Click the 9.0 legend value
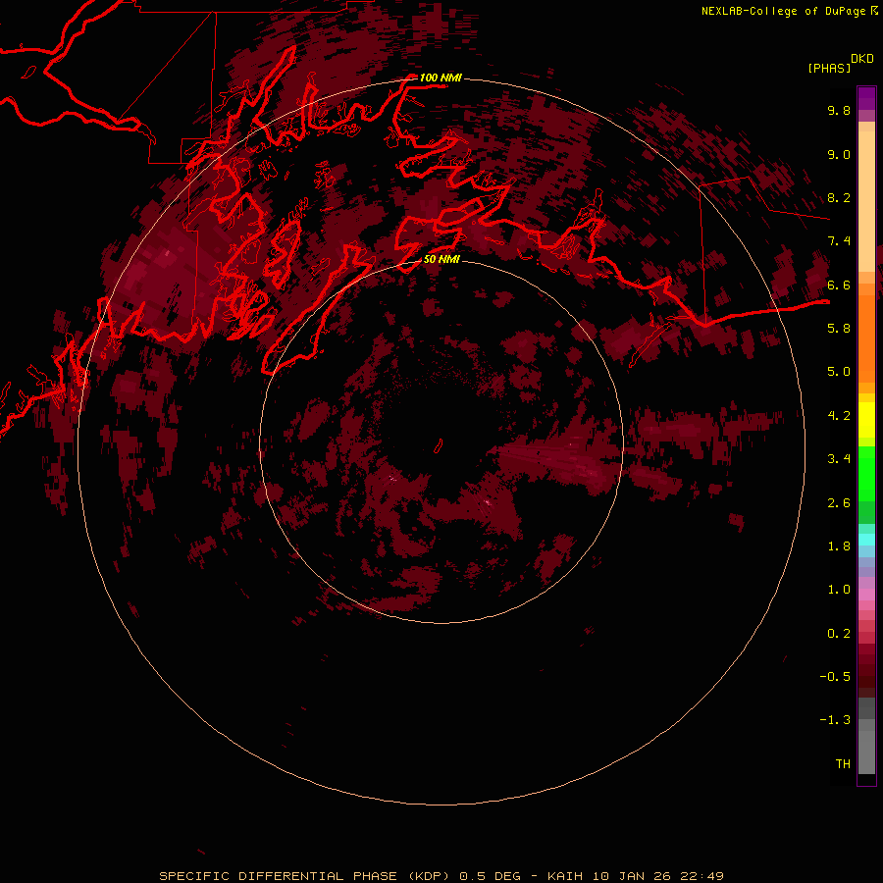Viewport: 883px width, 883px height. tap(839, 154)
